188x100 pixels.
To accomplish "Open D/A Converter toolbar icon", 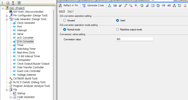I will pyautogui.click(x=136, y=6).
